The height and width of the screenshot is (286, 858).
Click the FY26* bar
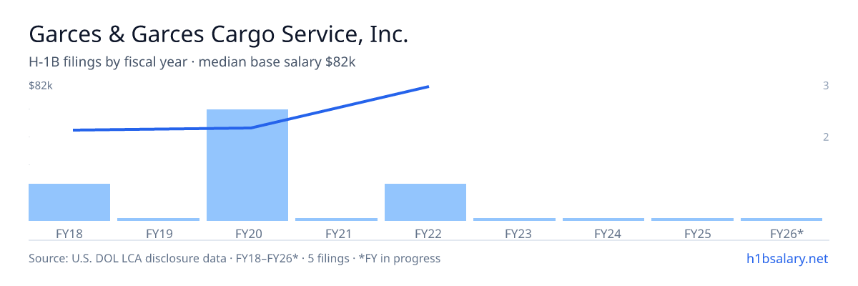781,220
